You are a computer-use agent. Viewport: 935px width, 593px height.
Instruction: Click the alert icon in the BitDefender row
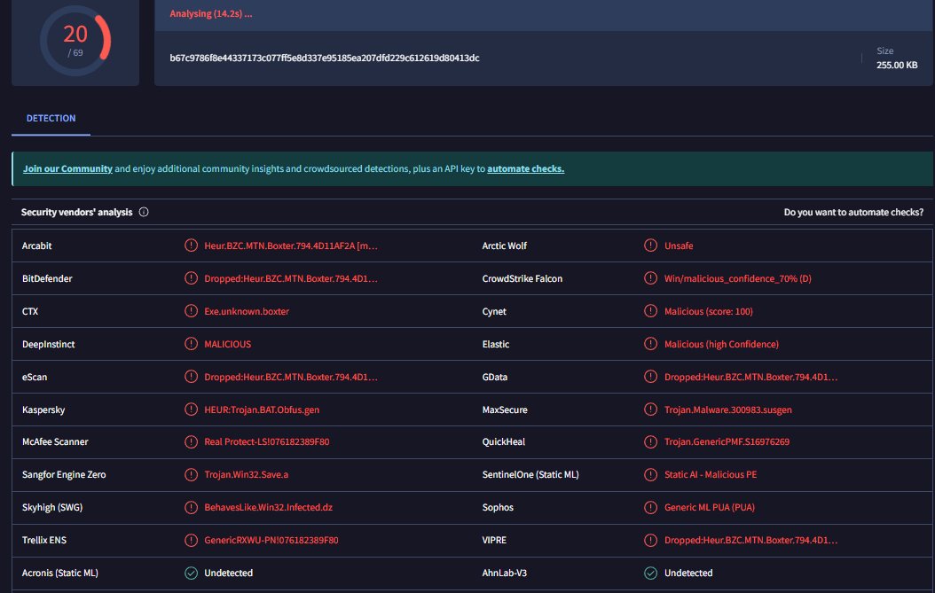click(x=191, y=278)
